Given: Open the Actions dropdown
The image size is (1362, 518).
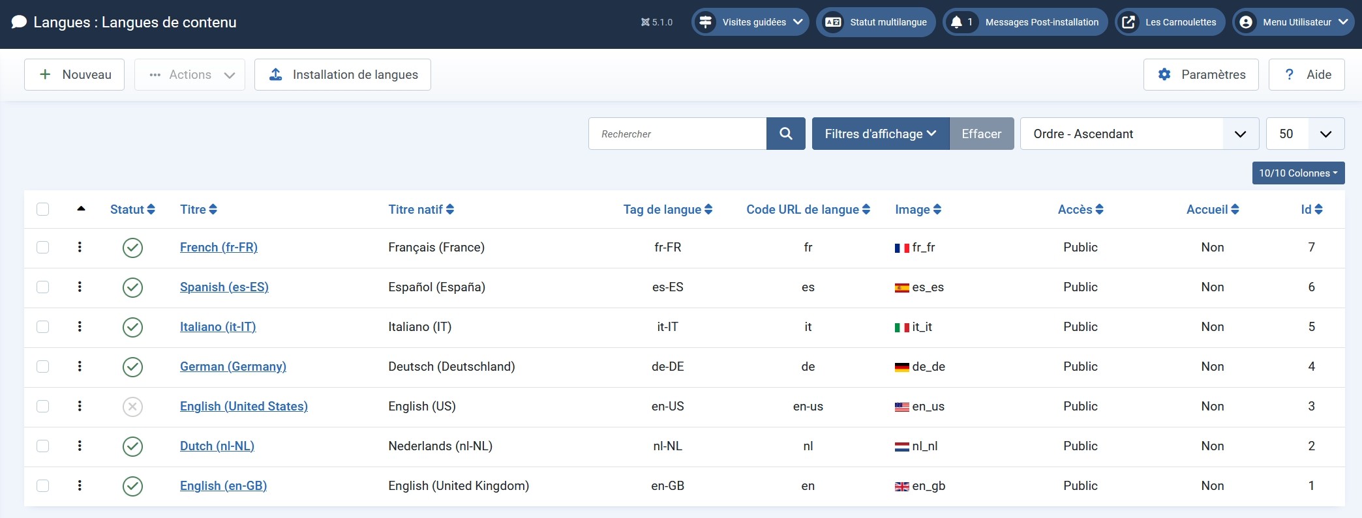Looking at the screenshot, I should 190,74.
